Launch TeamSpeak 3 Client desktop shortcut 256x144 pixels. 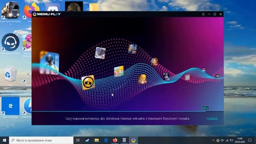tap(10, 44)
